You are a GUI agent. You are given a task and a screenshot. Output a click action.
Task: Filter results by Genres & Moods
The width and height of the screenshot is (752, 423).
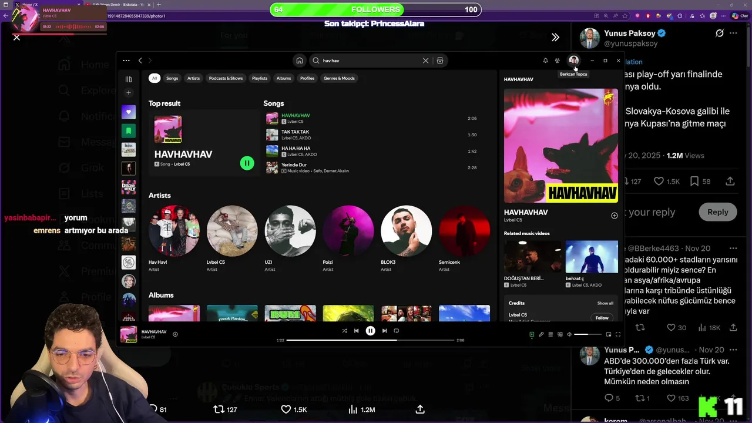[339, 78]
